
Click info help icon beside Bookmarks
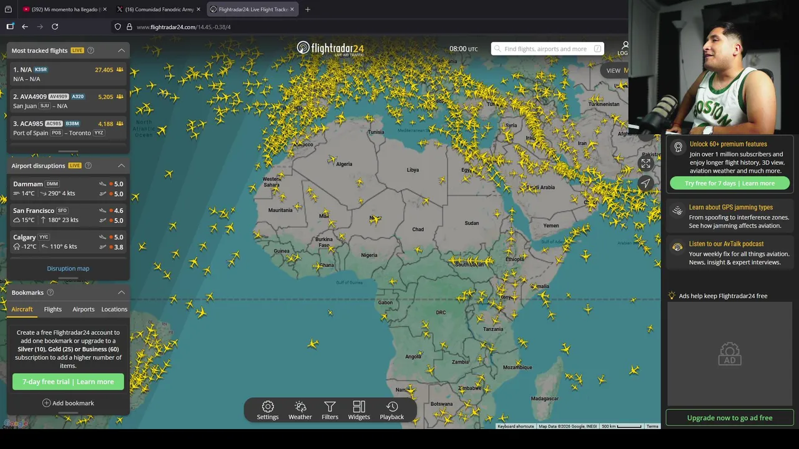tap(51, 292)
